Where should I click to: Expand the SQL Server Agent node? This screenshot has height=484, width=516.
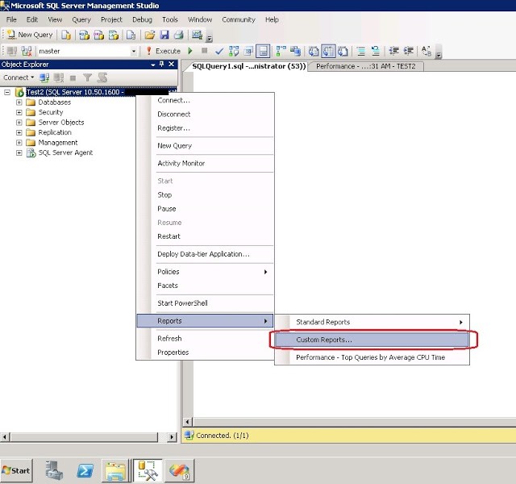click(19, 152)
